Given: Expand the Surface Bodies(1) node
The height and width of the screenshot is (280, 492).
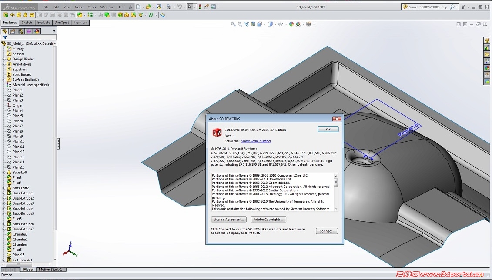Looking at the screenshot, I should pos(4,80).
